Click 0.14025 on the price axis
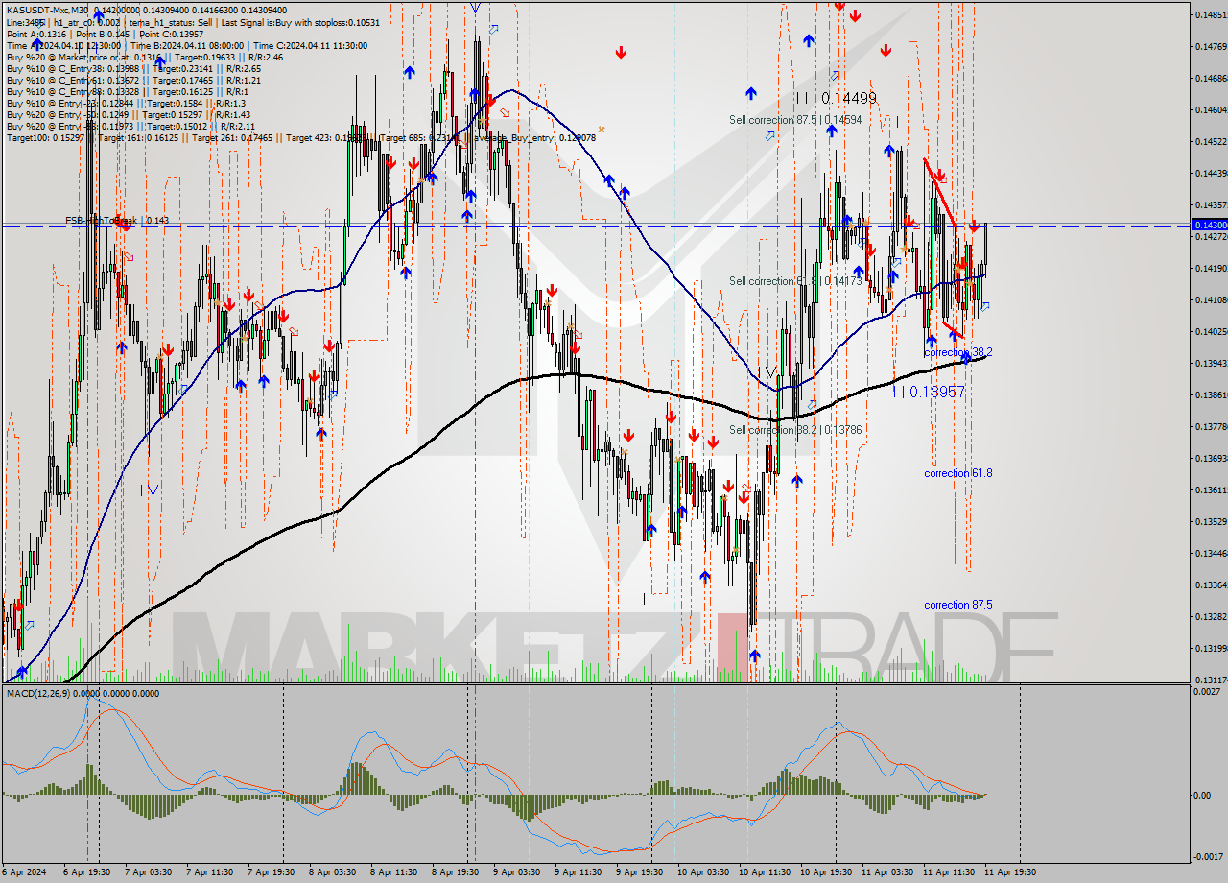Image resolution: width=1228 pixels, height=883 pixels. point(1211,331)
